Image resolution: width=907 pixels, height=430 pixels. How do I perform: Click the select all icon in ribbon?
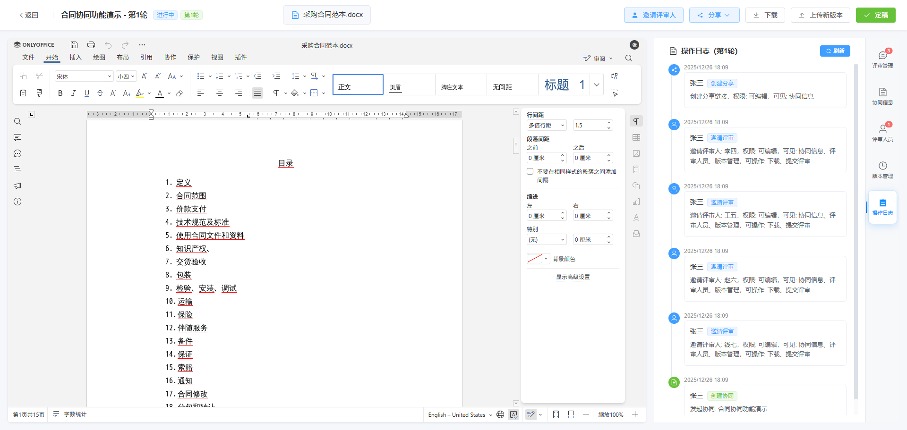tap(614, 93)
